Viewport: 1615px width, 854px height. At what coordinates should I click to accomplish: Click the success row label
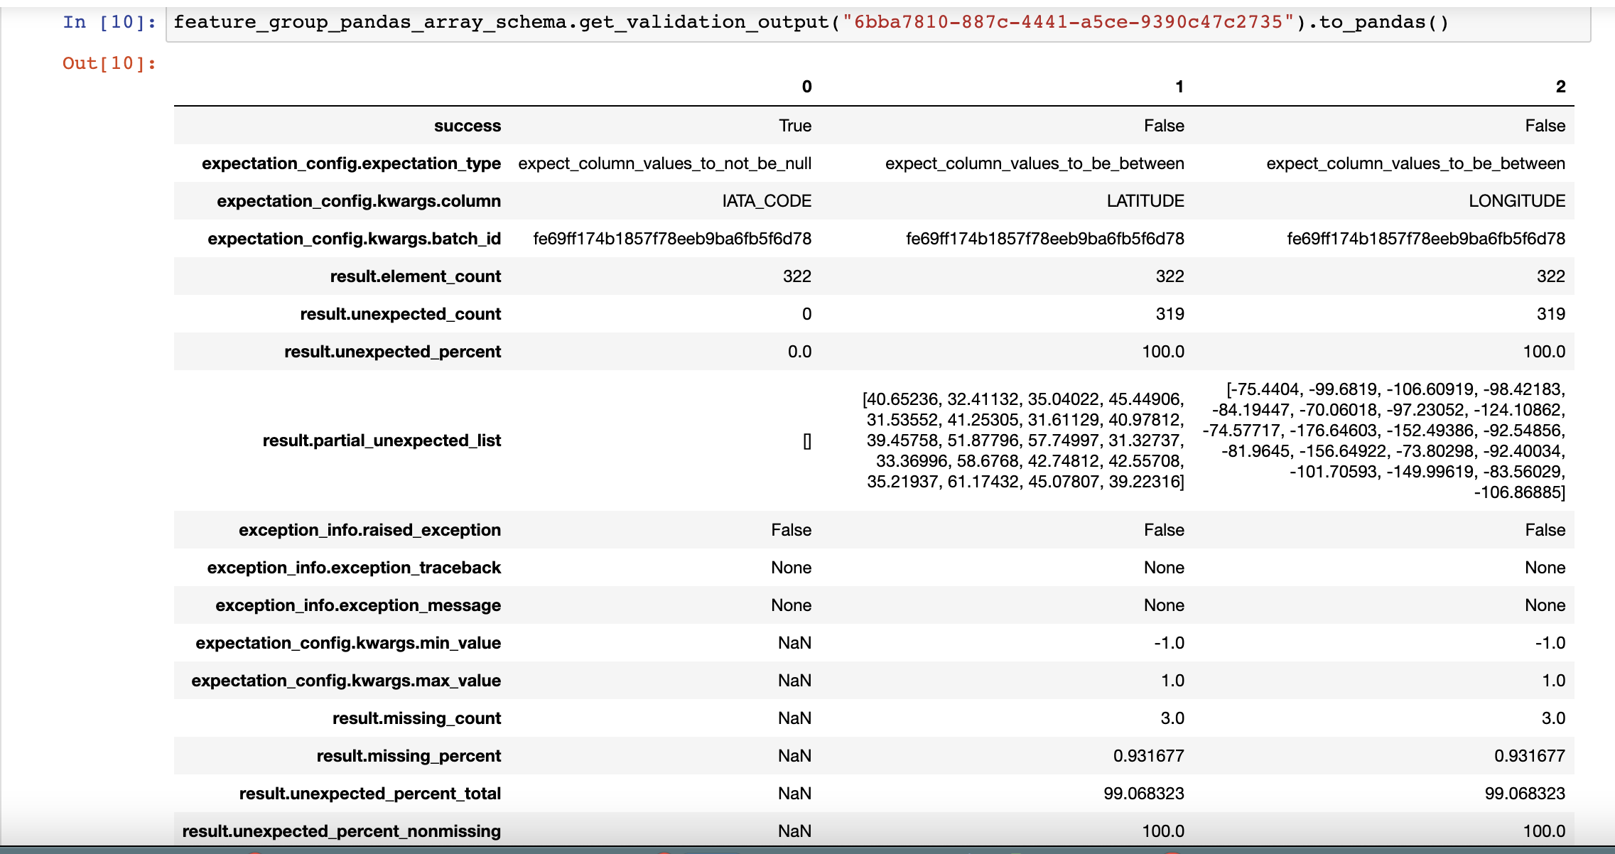coord(468,126)
